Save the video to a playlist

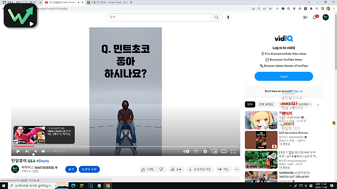coord(223,169)
